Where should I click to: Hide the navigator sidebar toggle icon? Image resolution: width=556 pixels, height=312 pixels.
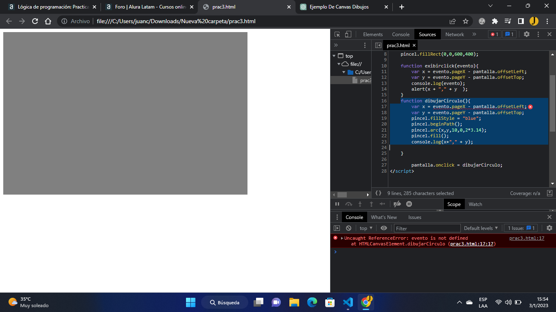click(378, 45)
